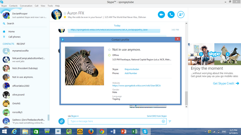Viewport: 241px width, 135px height.
Task: Open the Skype menu
Action: [4, 6]
